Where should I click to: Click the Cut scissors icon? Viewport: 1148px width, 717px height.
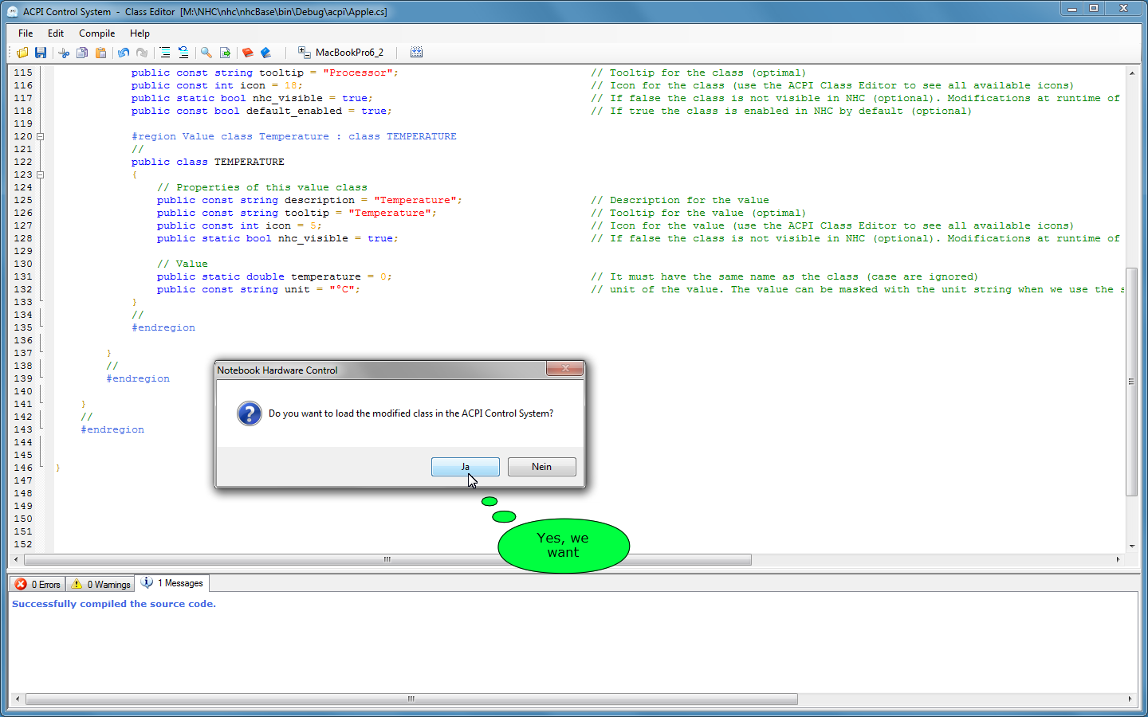[64, 53]
